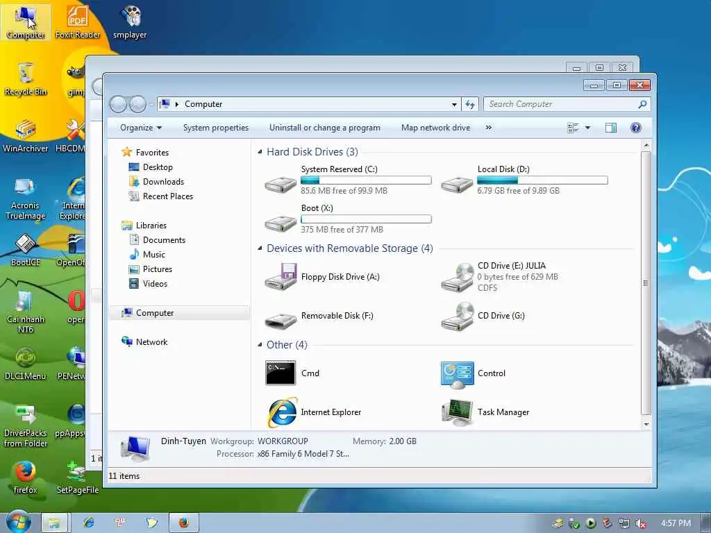Select the Cmd item under Other
This screenshot has width=711, height=533.
[x=293, y=373]
